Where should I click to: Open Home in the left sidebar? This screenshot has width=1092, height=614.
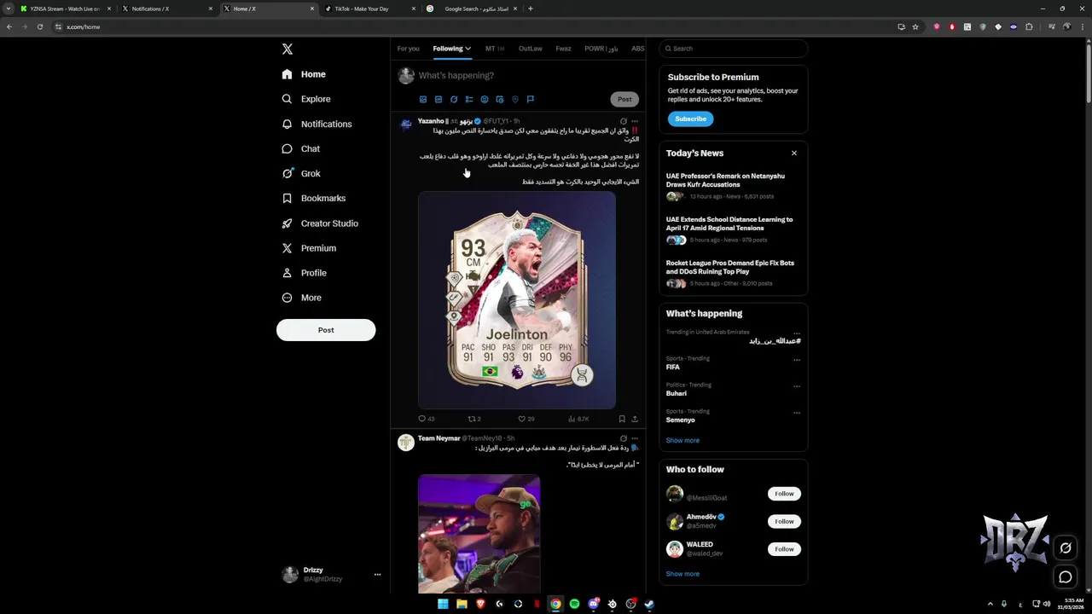[x=304, y=74]
